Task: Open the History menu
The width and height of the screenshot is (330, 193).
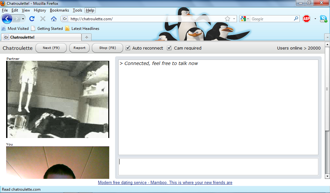Action: (40, 10)
